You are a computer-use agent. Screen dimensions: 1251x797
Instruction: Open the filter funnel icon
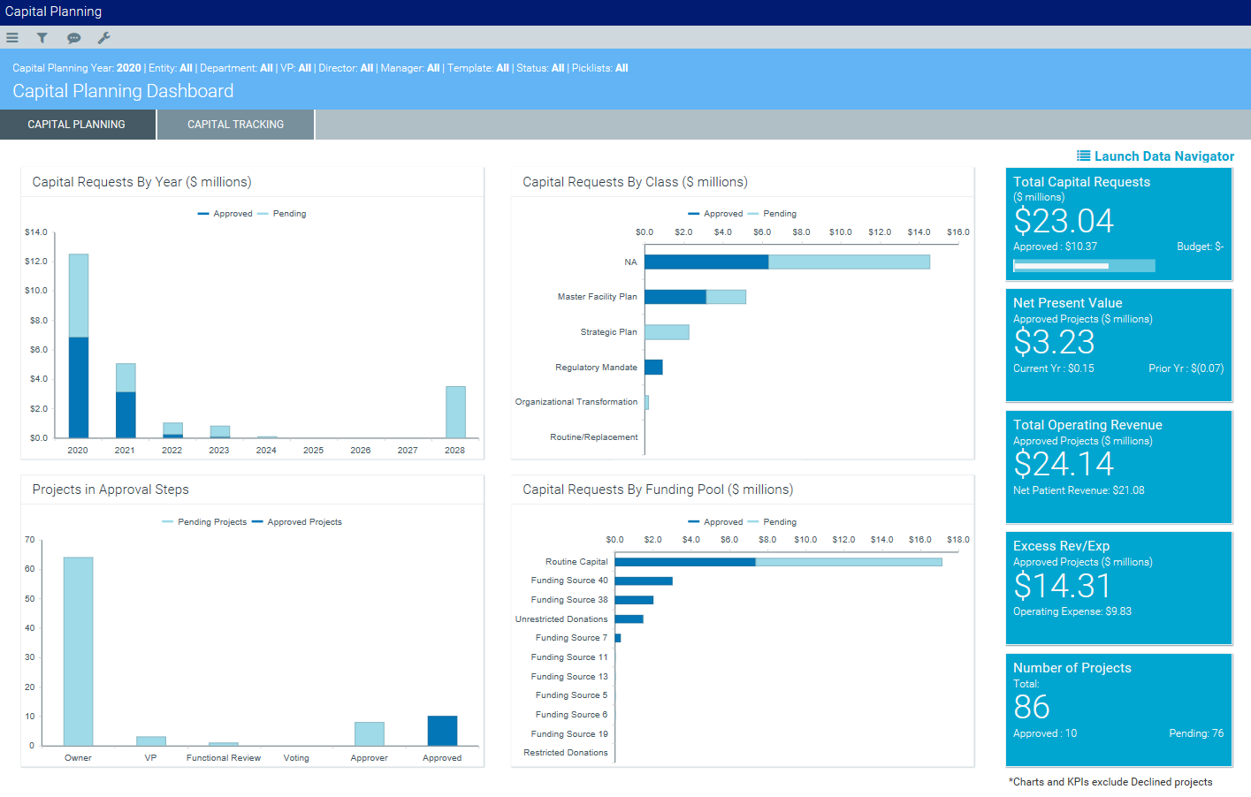click(x=42, y=38)
